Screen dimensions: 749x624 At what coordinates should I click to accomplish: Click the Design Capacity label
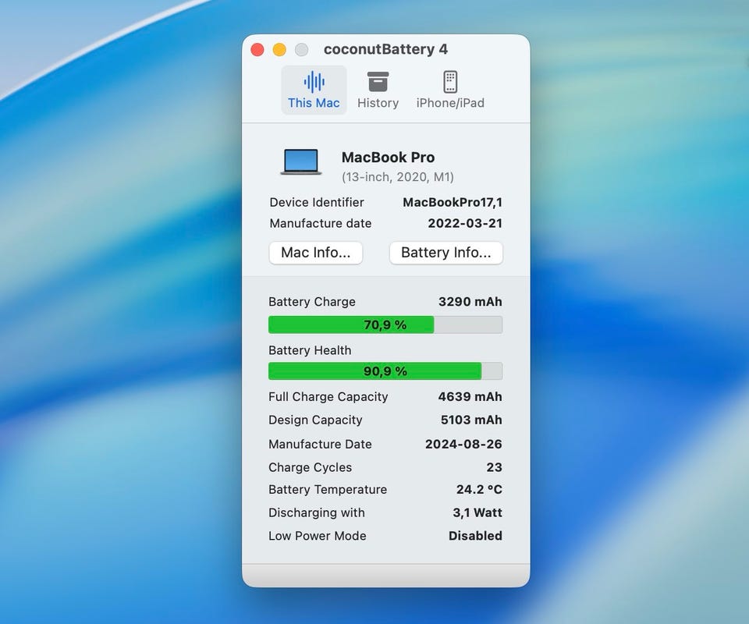click(315, 420)
